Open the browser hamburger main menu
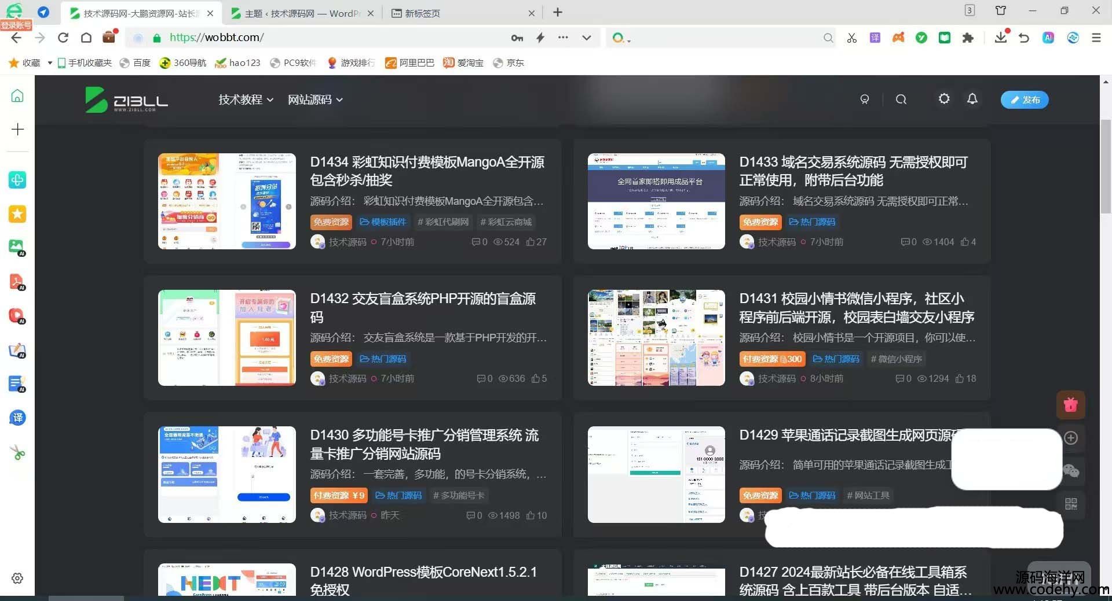This screenshot has width=1112, height=601. pyautogui.click(x=1096, y=38)
